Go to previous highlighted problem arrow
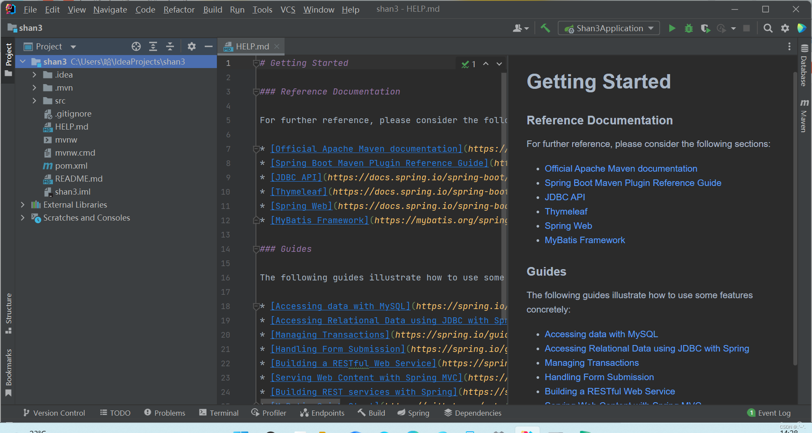 [x=486, y=64]
